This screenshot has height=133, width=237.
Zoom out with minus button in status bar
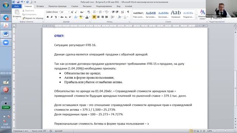click(215, 131)
